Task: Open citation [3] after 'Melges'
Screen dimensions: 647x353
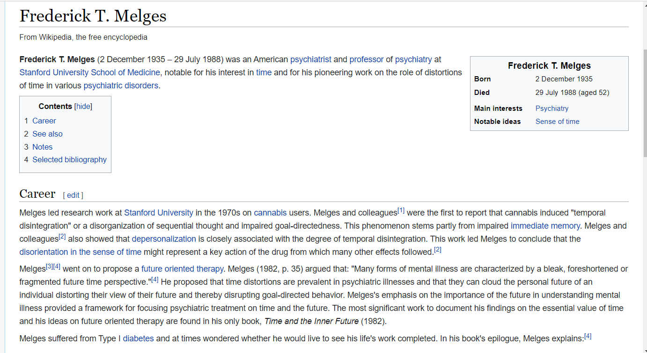Action: (50, 267)
